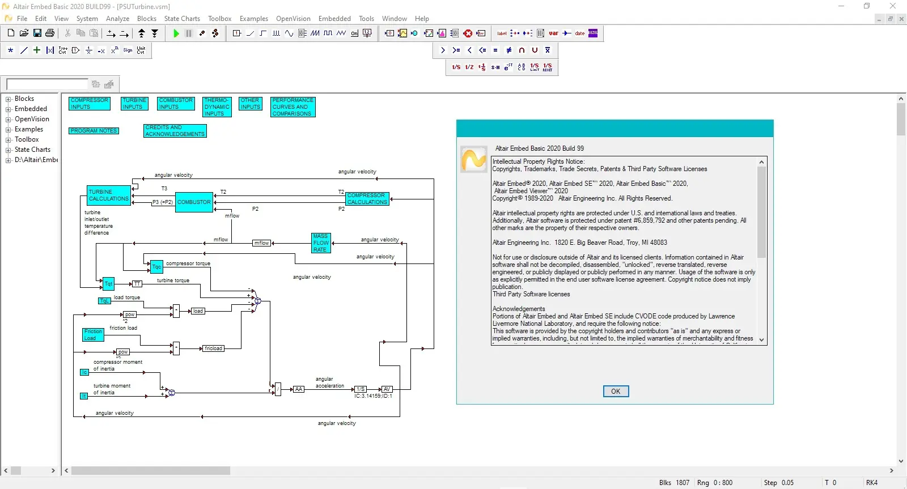The height and width of the screenshot is (489, 907).
Task: Open the TURBINE INPUTS block
Action: click(134, 104)
